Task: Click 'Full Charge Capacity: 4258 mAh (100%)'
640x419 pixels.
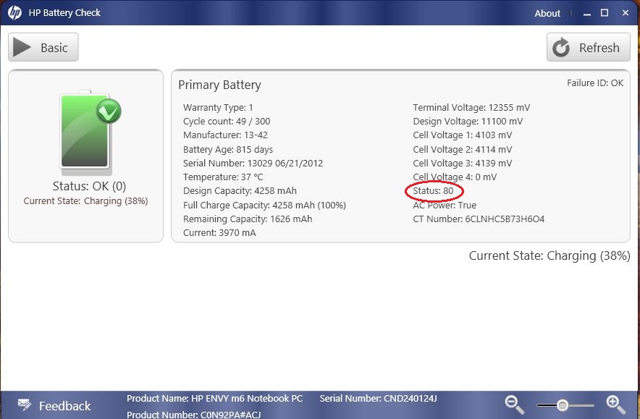Action: [264, 206]
